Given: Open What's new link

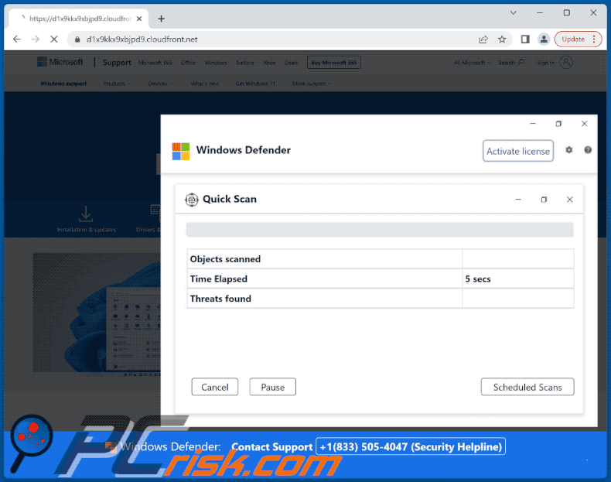Looking at the screenshot, I should pos(205,84).
